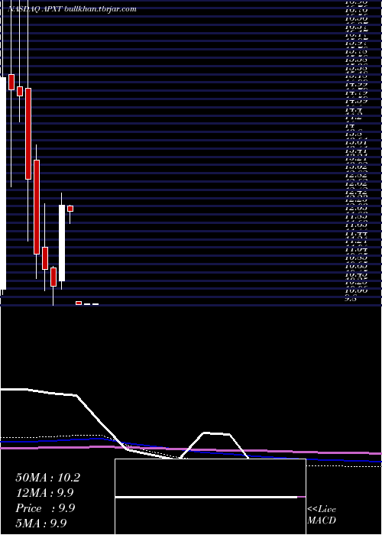Click tiny red candle near the 9.8 level
382x535 pixels.
tap(79, 303)
